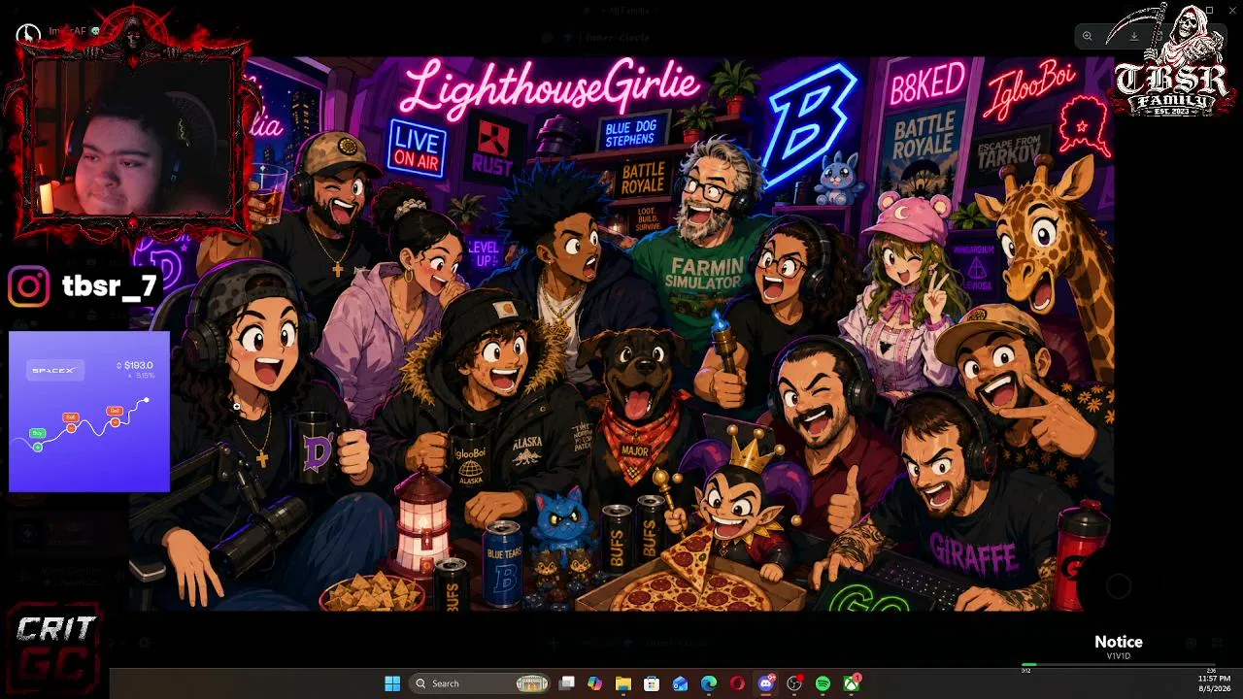Open Task View from the taskbar
This screenshot has width=1243, height=699.
click(567, 683)
